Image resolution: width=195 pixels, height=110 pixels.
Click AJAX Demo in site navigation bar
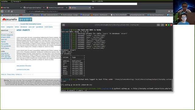coord(49,27)
